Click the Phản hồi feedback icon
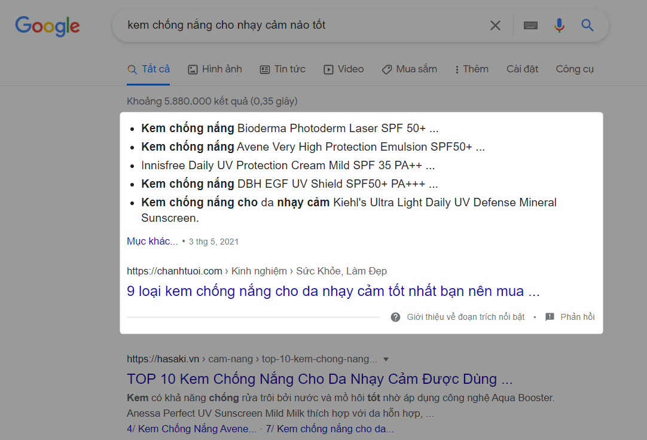The width and height of the screenshot is (647, 440). point(550,317)
